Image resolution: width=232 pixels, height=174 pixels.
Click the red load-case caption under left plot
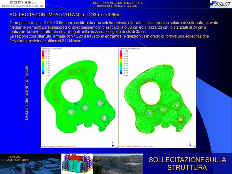[58, 146]
